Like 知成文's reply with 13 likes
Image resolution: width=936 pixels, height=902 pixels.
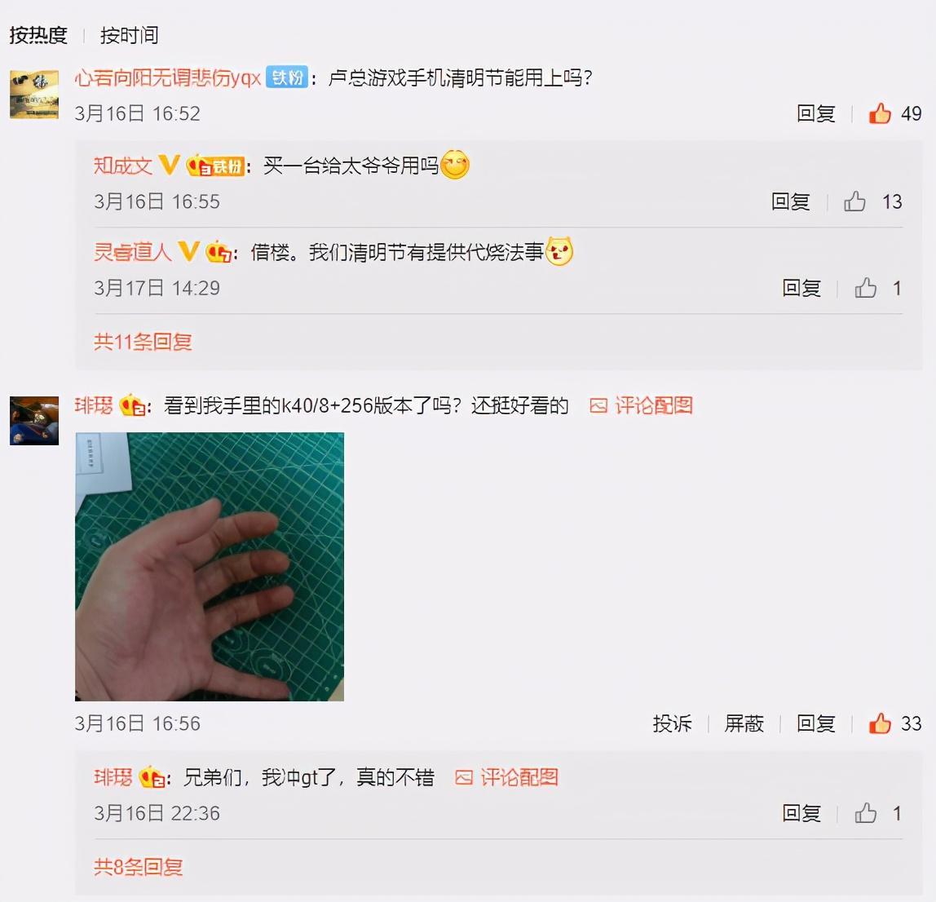[854, 201]
